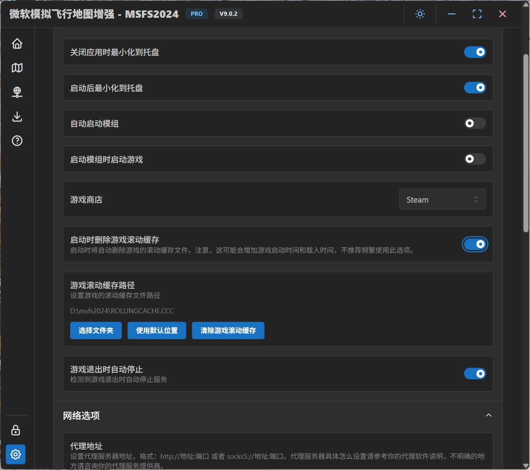
Task: Disable 游戏退出时自动停止 toggle
Action: [475, 374]
